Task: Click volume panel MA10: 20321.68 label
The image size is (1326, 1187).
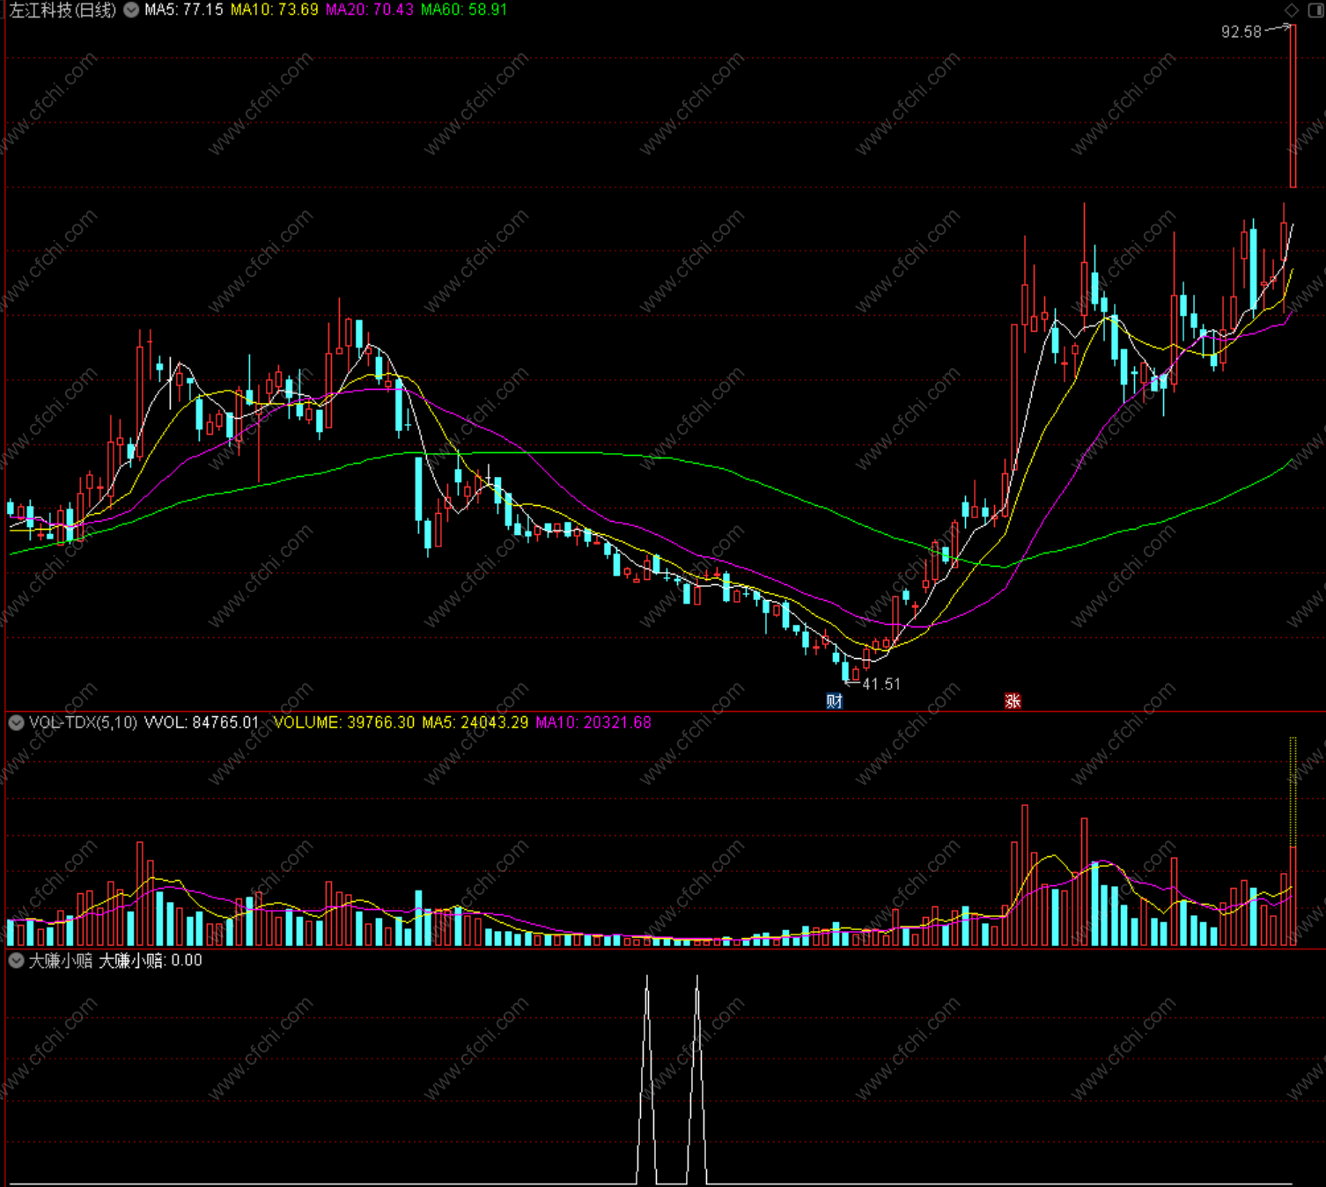Action: tap(593, 722)
